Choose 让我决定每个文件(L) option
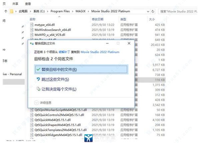The image size is (200, 143). click(x=59, y=89)
